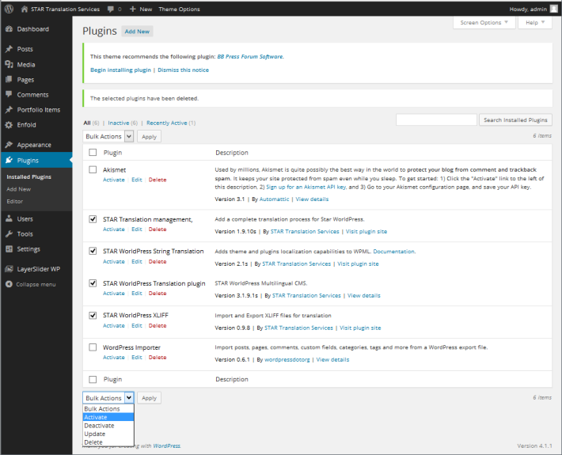Click the Posts pushpin icon in sidebar
Screen dimensions: 562x455
click(x=9, y=49)
